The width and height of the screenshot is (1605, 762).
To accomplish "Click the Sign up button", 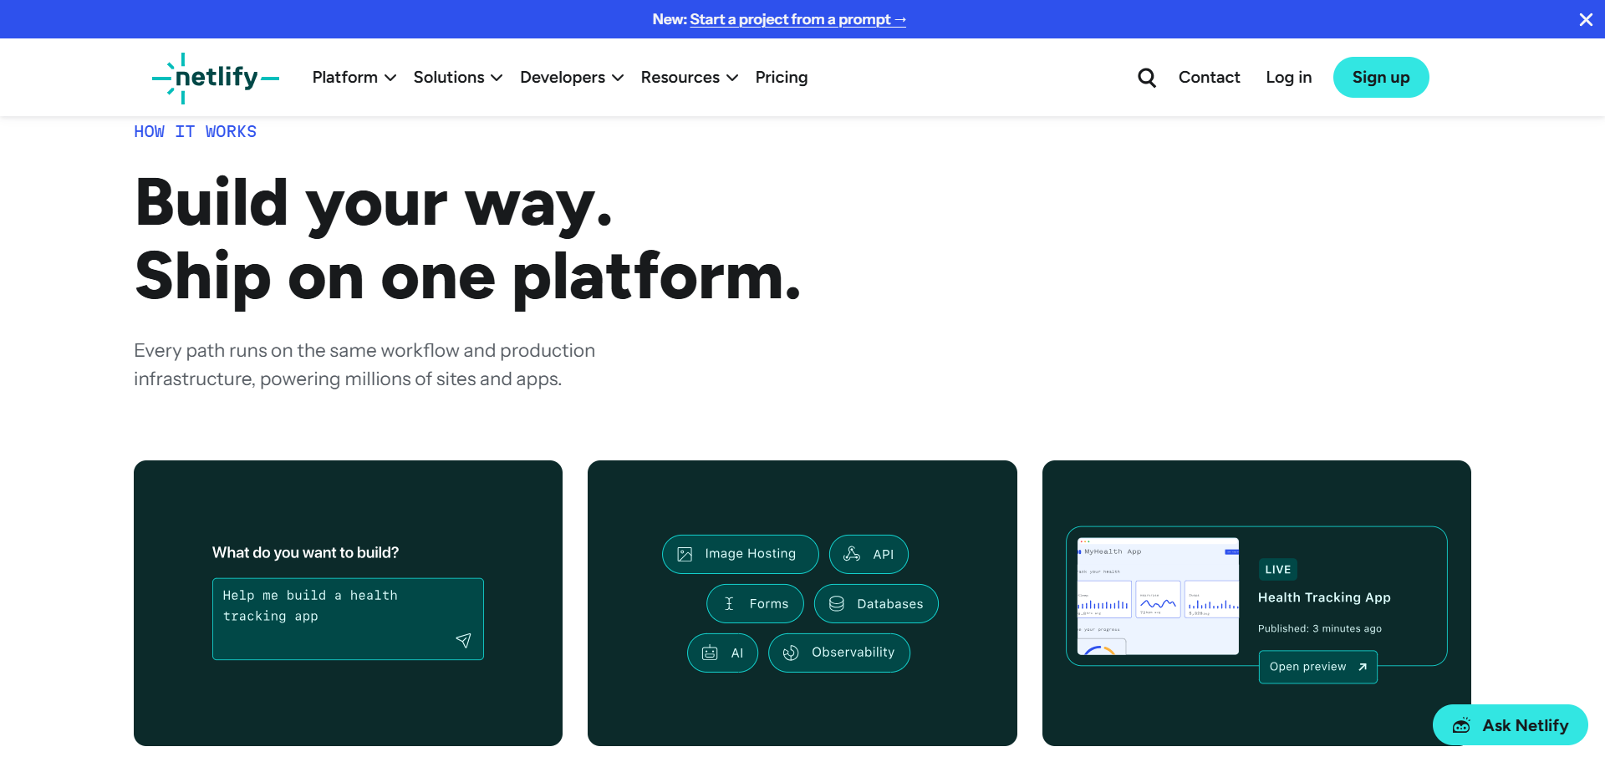I will click(1380, 78).
